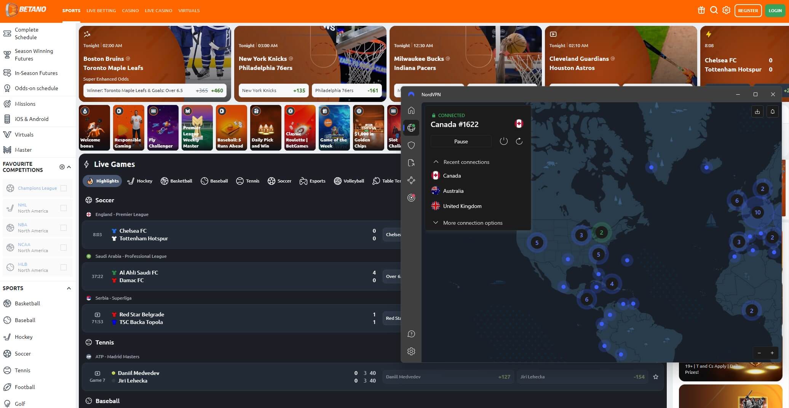Open Fly Challenger promo tile
The image size is (789, 408).
pos(163,128)
